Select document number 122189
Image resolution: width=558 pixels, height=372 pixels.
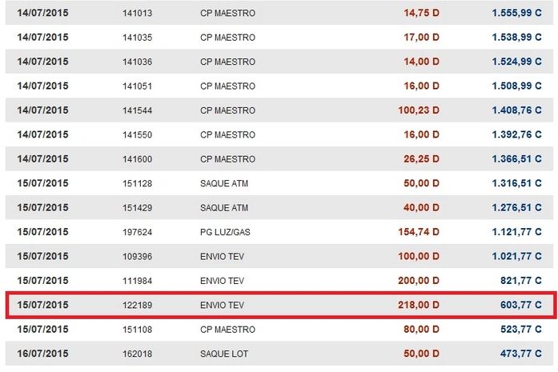point(138,305)
